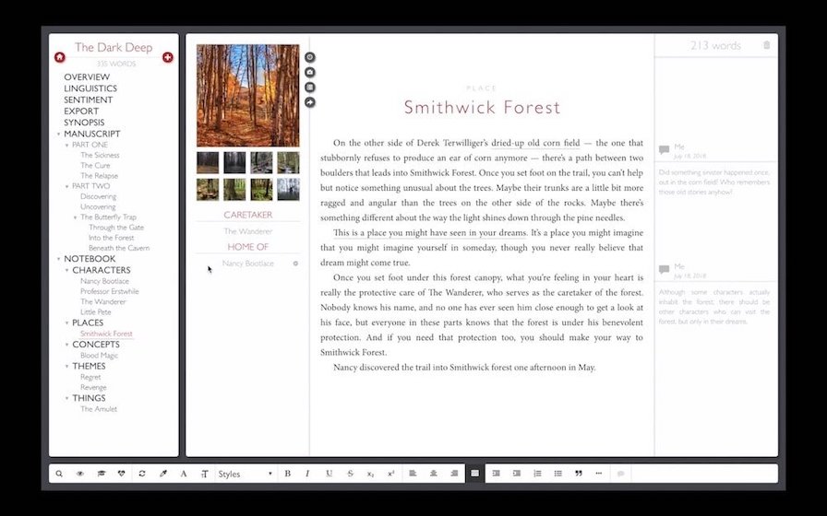Delete note using trash icon
Viewport: 827px width, 516px height.
(766, 45)
